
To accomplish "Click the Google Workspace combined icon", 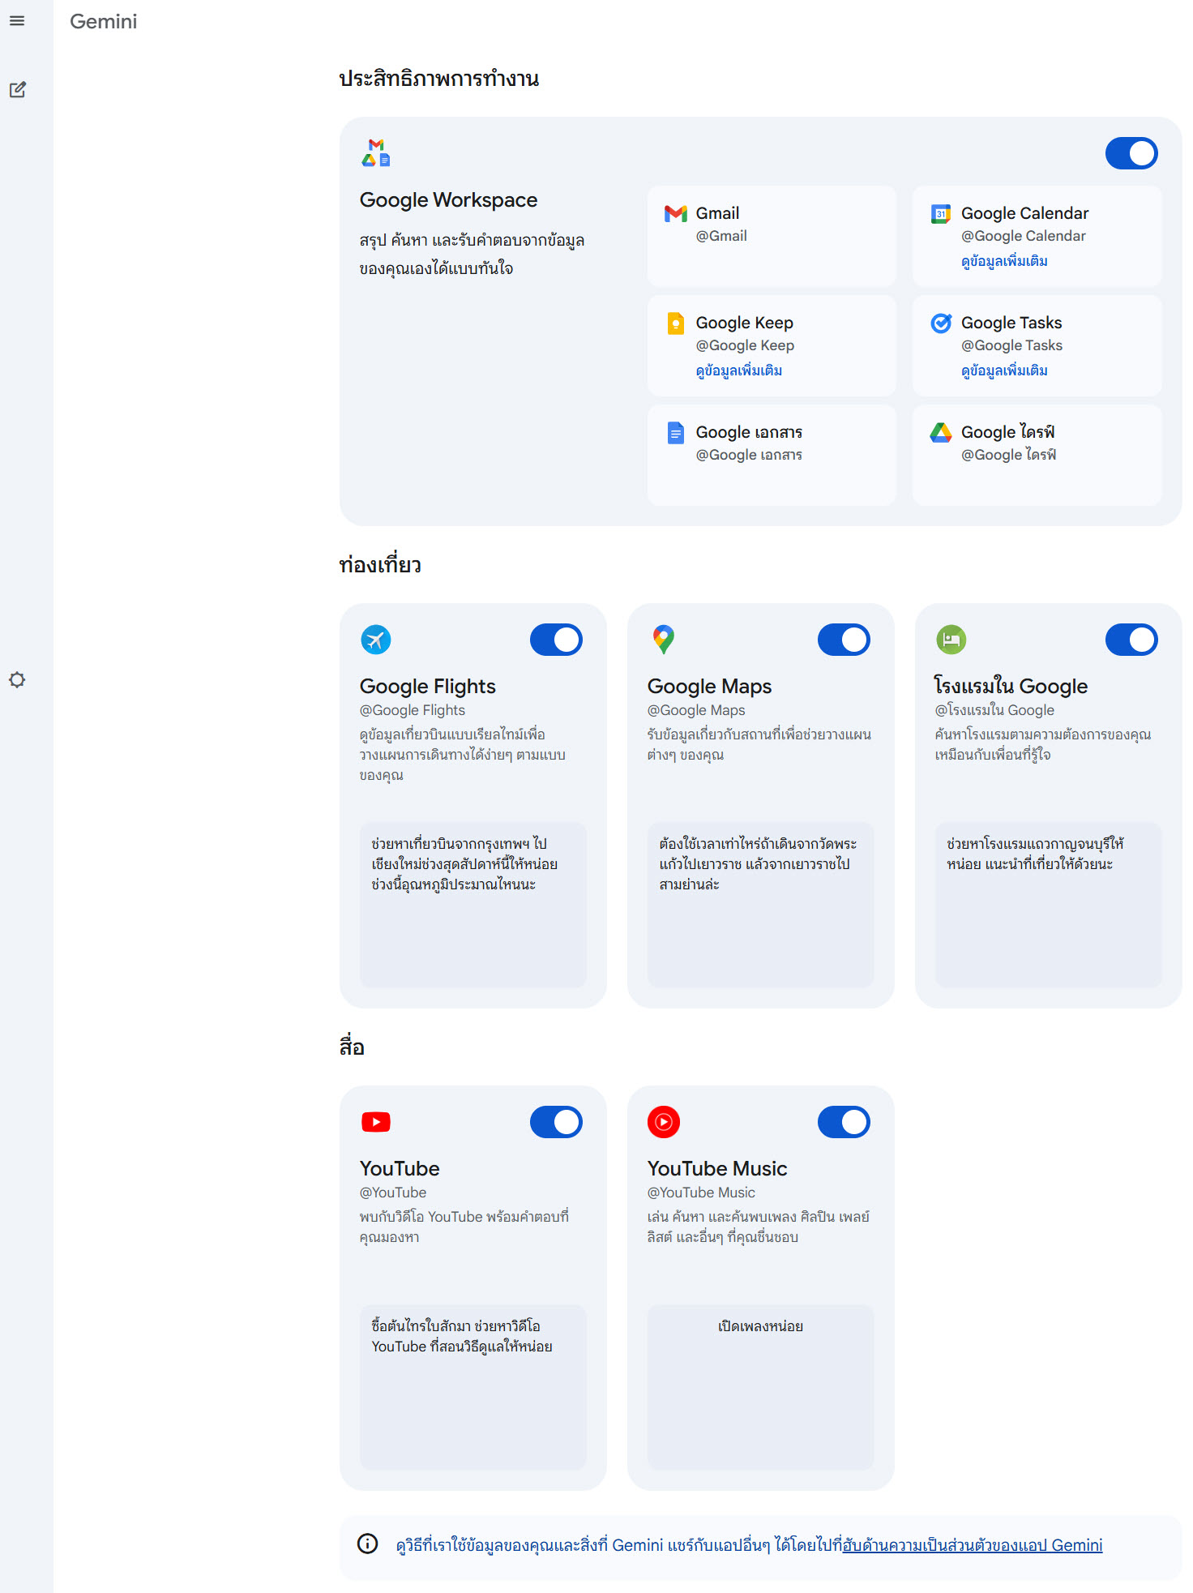I will click(376, 153).
